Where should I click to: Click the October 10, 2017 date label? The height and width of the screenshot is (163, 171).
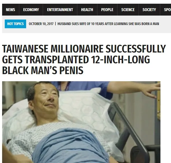41,24
